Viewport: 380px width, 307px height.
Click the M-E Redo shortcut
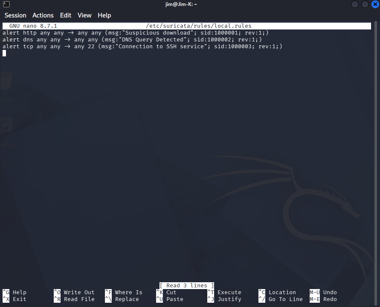coord(323,299)
